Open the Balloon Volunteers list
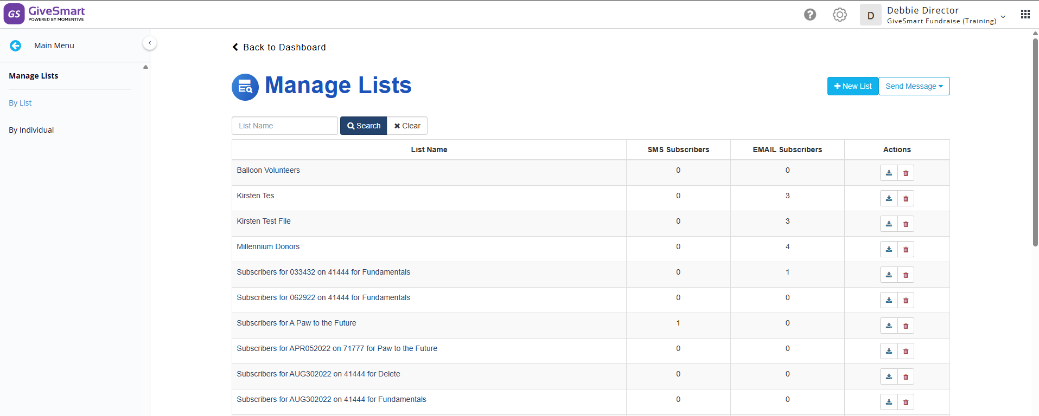The width and height of the screenshot is (1039, 416). coord(268,170)
